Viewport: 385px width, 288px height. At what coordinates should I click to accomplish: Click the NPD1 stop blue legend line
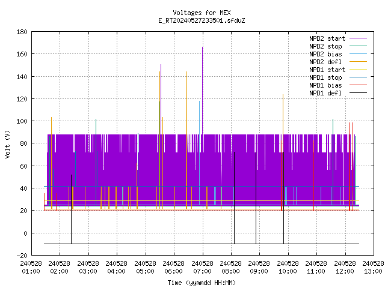(358, 77)
